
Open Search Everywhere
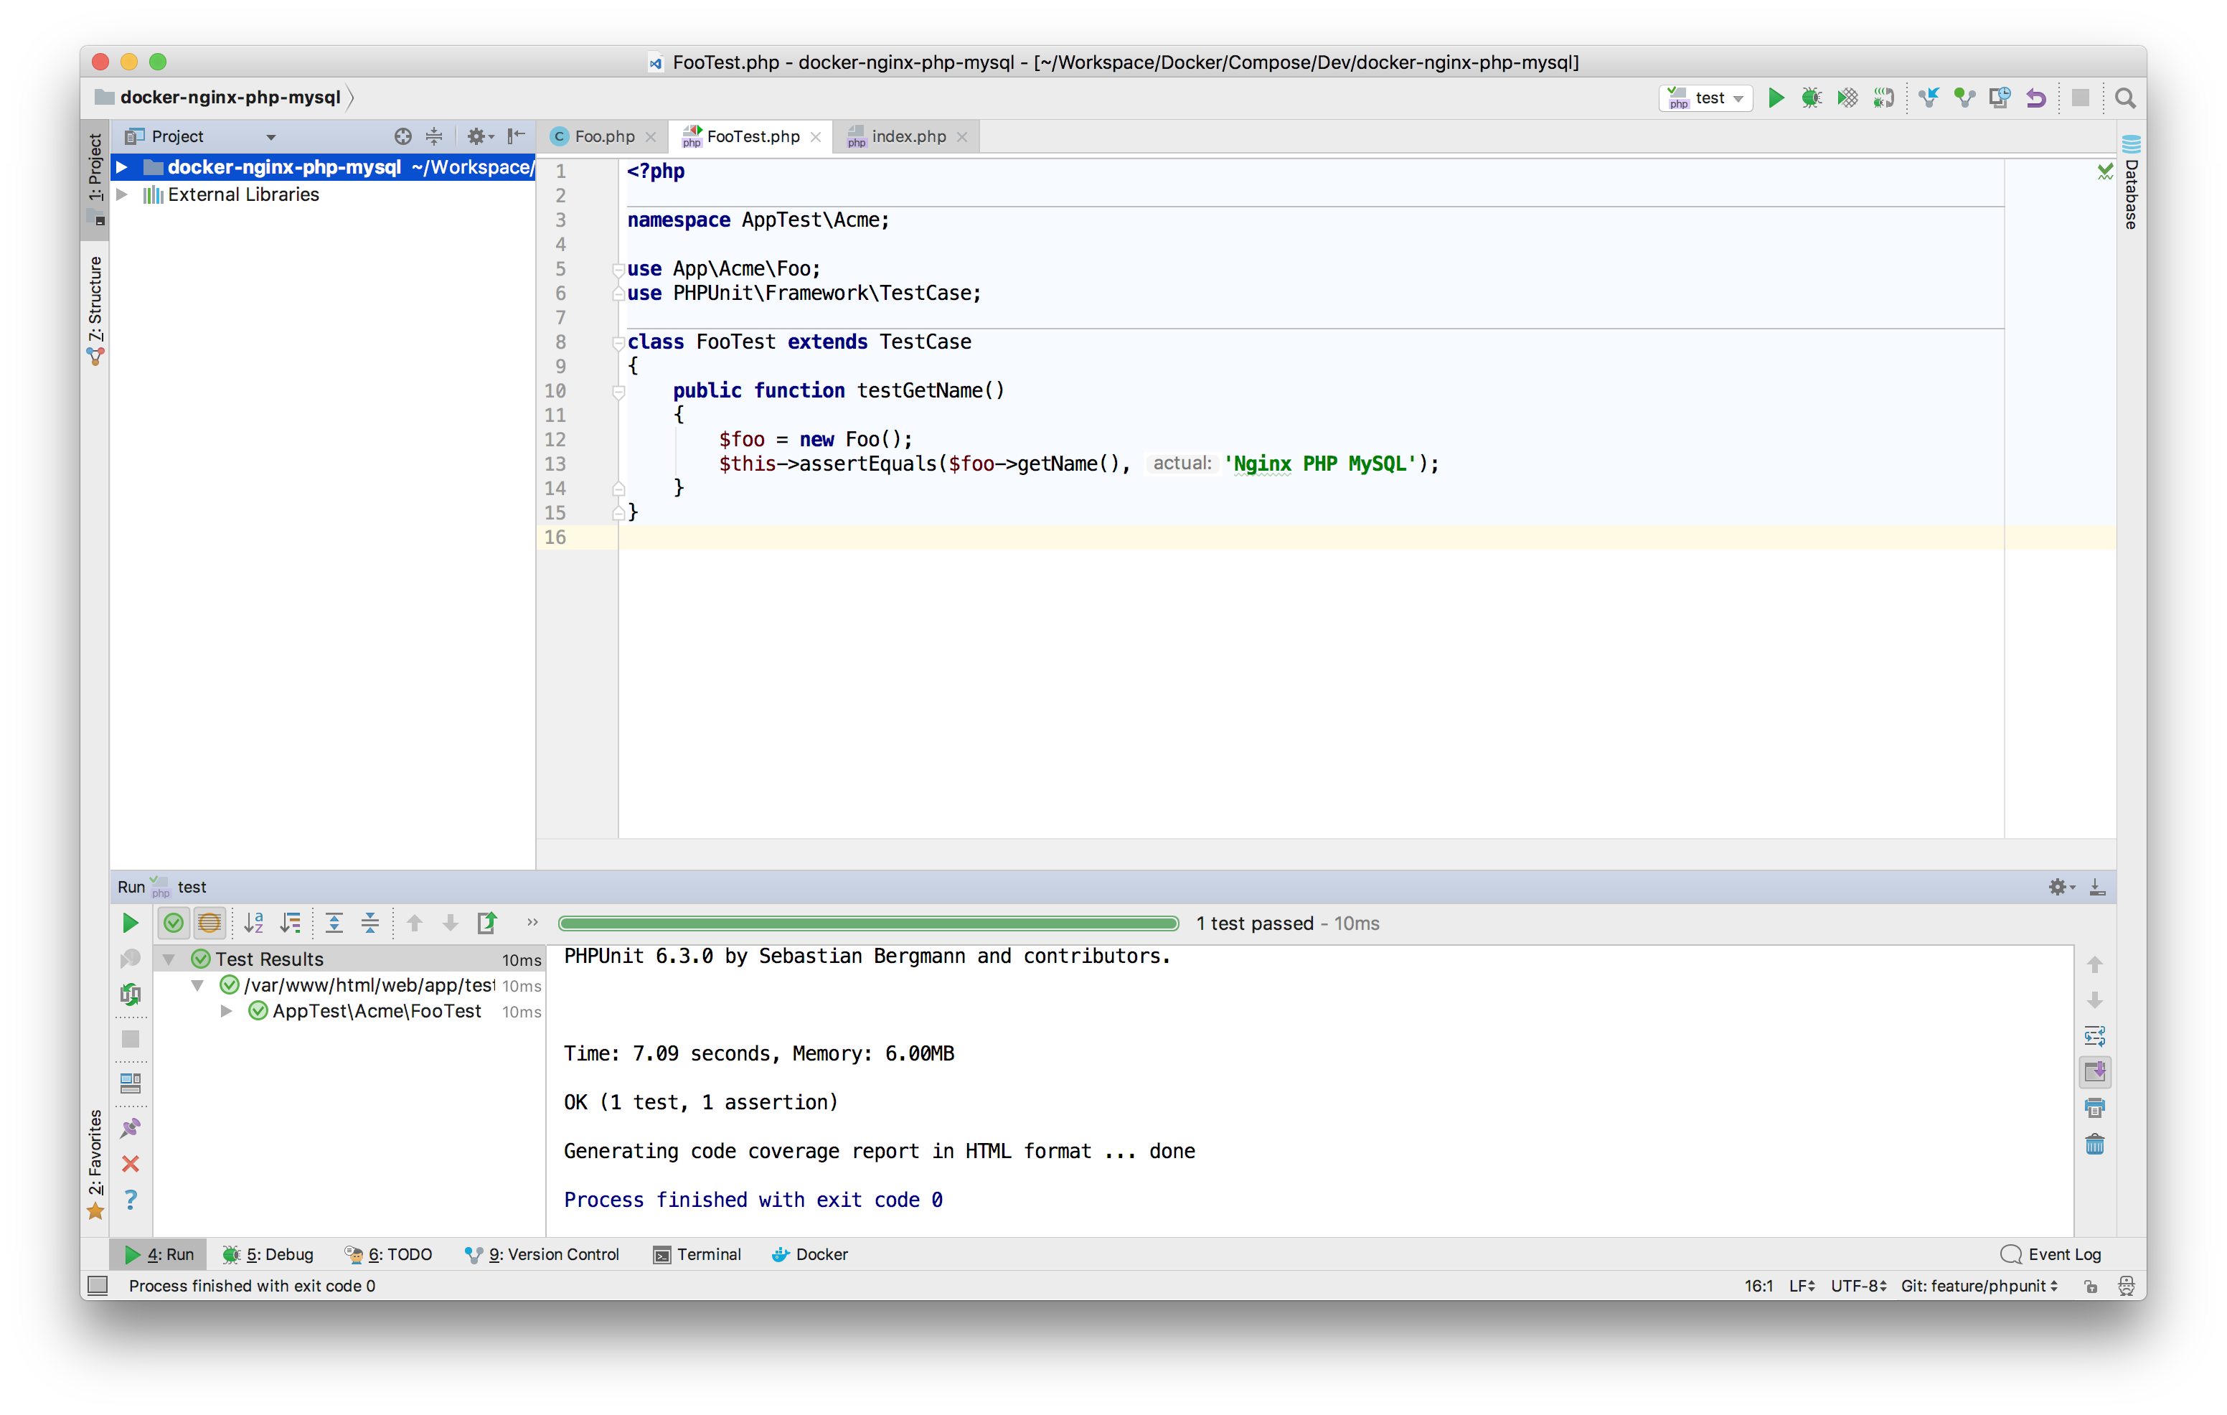point(2124,98)
